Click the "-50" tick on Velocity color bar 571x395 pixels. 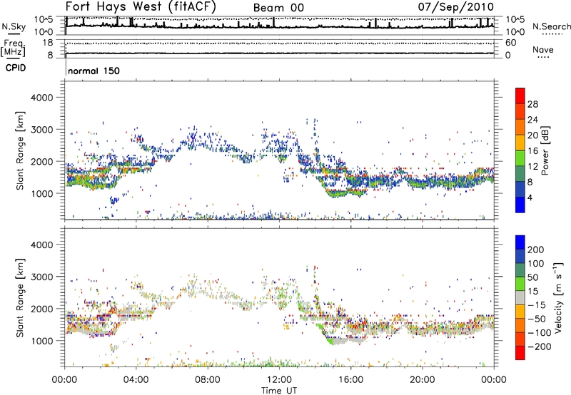537,319
